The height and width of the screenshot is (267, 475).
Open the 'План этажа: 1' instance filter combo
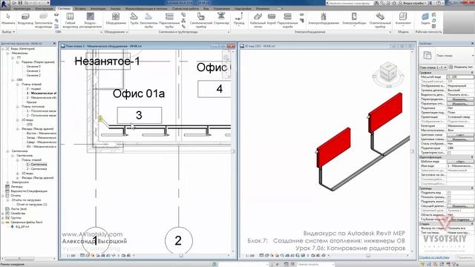pos(433,67)
